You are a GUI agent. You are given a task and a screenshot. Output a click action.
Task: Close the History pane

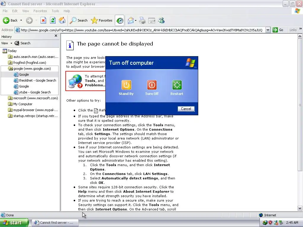click(56, 36)
